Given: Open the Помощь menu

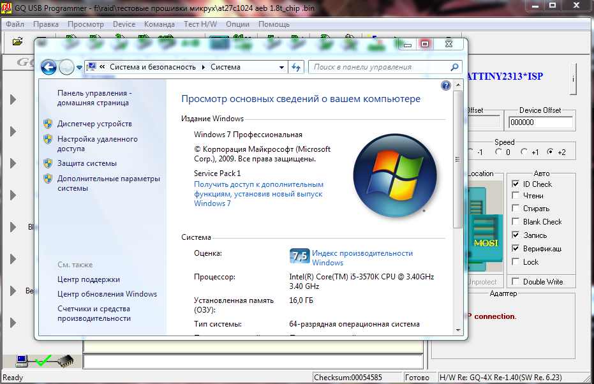Looking at the screenshot, I should pyautogui.click(x=274, y=24).
